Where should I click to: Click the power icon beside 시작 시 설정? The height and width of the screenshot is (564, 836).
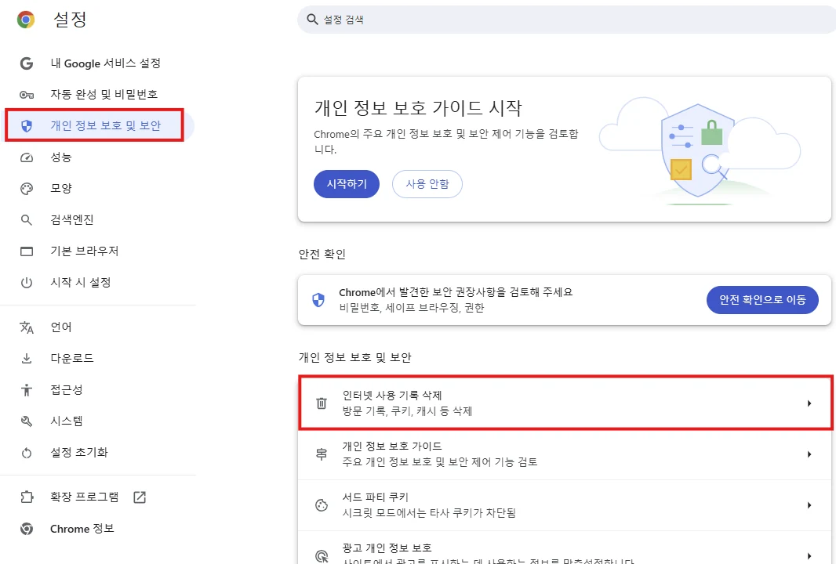click(26, 283)
